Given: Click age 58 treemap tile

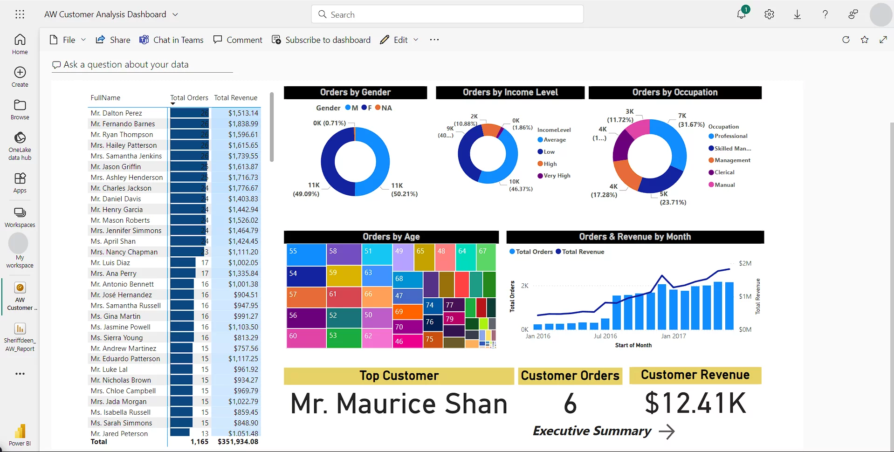Looking at the screenshot, I should point(344,254).
